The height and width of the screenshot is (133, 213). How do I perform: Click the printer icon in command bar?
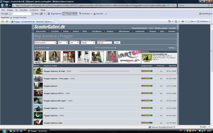click(x=182, y=21)
